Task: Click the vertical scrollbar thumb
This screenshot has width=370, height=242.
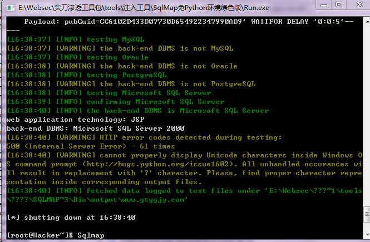Action: tap(367, 214)
